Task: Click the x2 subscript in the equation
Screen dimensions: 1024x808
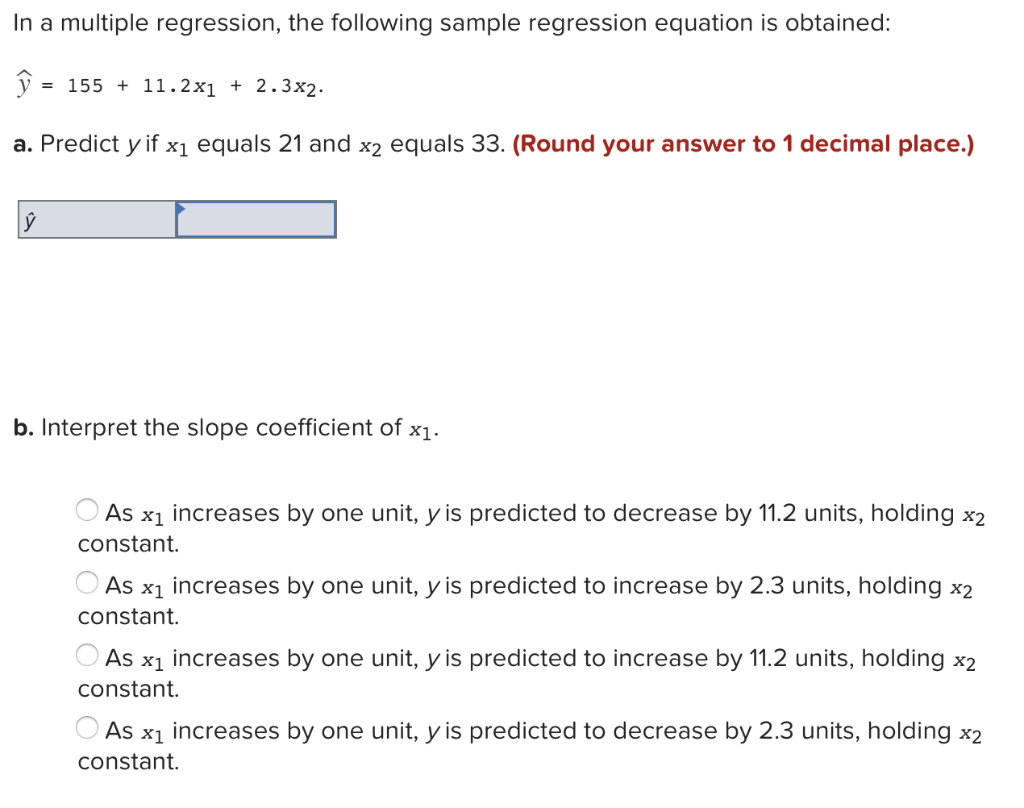Action: point(310,87)
